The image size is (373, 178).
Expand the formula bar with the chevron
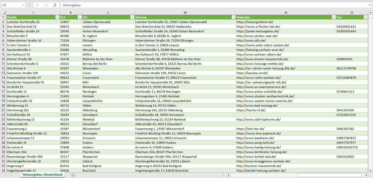[370, 5]
